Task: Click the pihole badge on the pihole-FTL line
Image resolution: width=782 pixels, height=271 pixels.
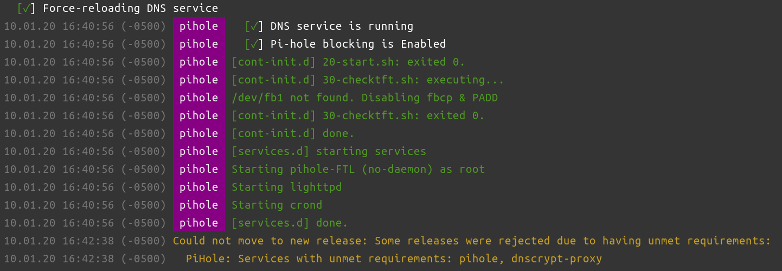Action: [x=199, y=169]
